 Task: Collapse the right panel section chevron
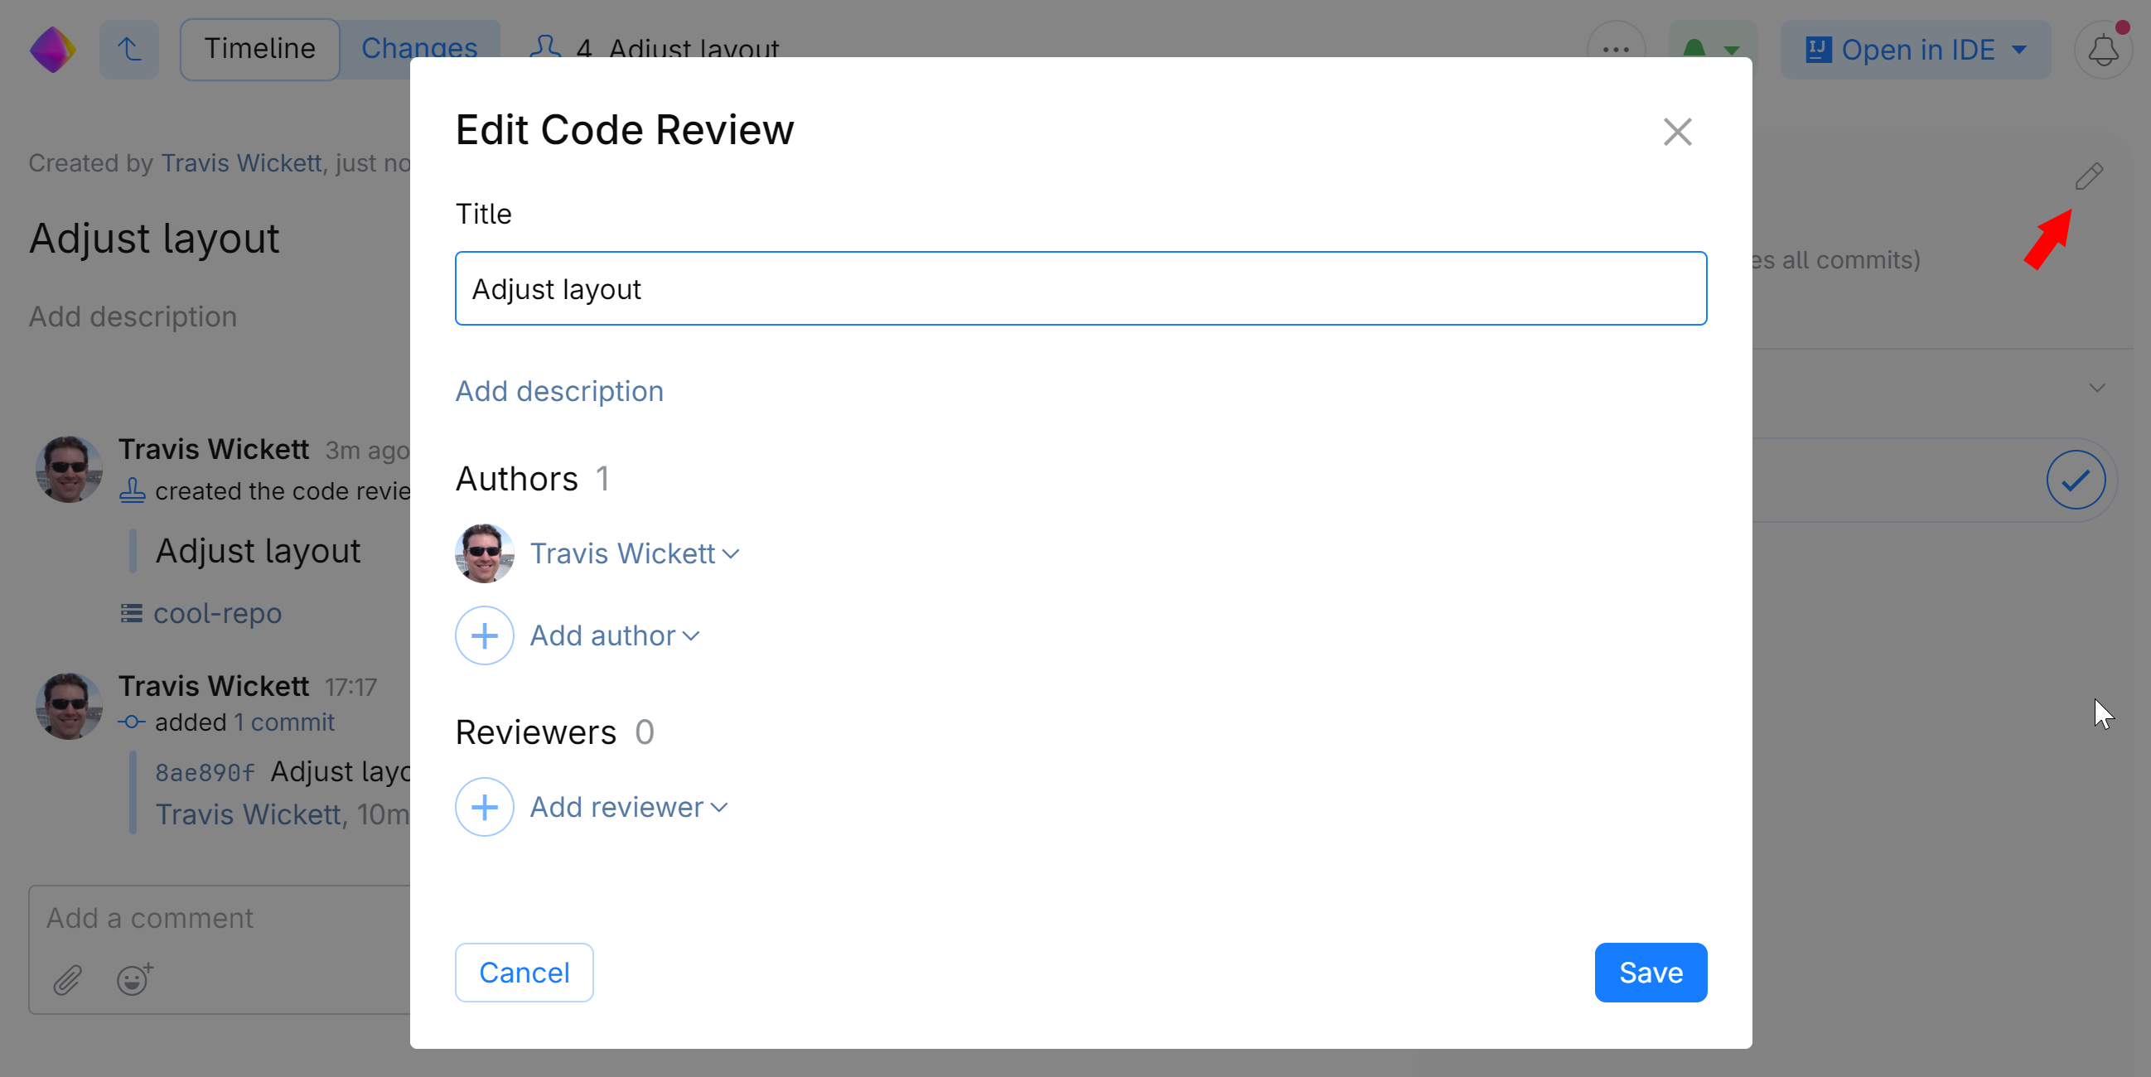click(2099, 388)
